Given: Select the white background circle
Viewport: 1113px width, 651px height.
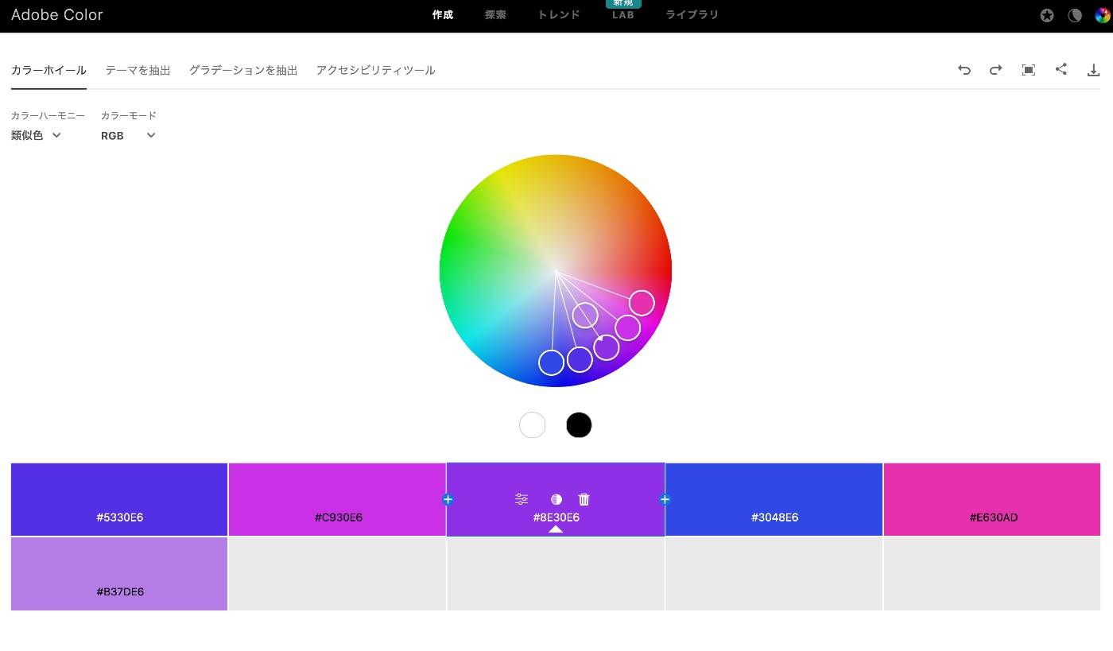Looking at the screenshot, I should (532, 425).
